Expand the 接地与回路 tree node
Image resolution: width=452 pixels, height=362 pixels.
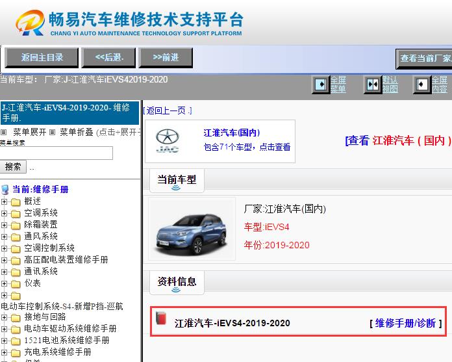(4, 317)
